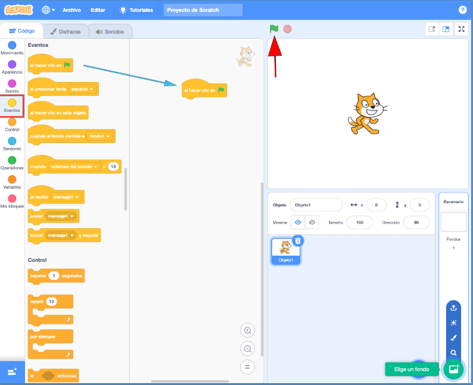Click the value 10 in the 'cuando' block
The image size is (473, 385).
tap(113, 167)
